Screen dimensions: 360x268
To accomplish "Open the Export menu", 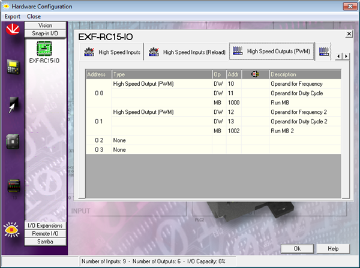I will coord(13,16).
